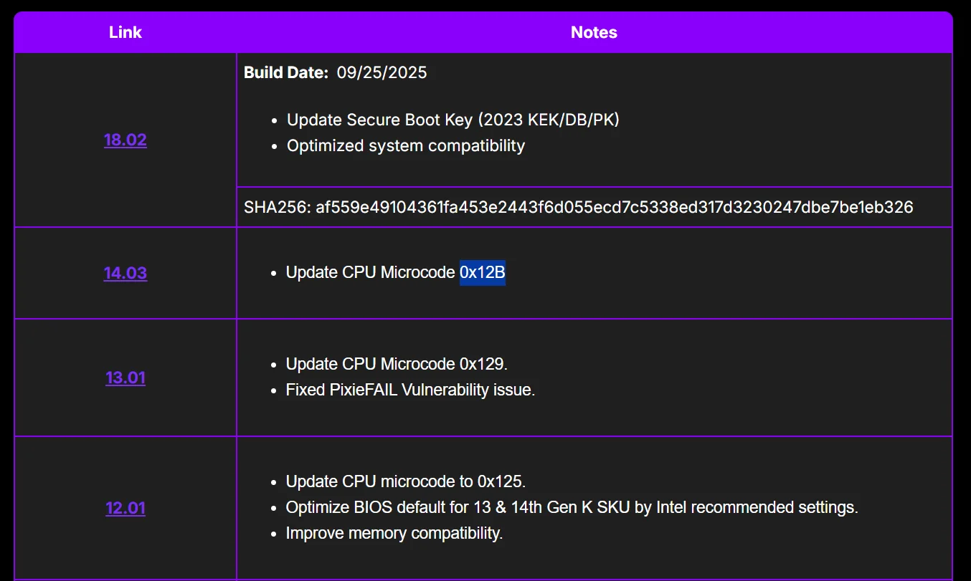Open the 13.01 BIOS version link

tap(125, 378)
